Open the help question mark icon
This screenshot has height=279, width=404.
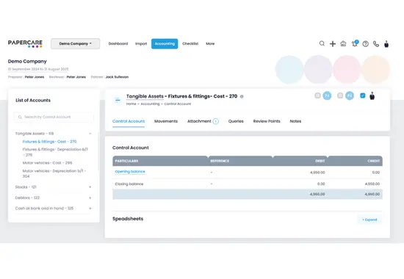pyautogui.click(x=365, y=44)
